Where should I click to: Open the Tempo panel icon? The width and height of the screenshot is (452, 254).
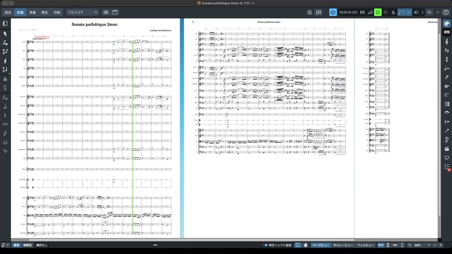(447, 68)
